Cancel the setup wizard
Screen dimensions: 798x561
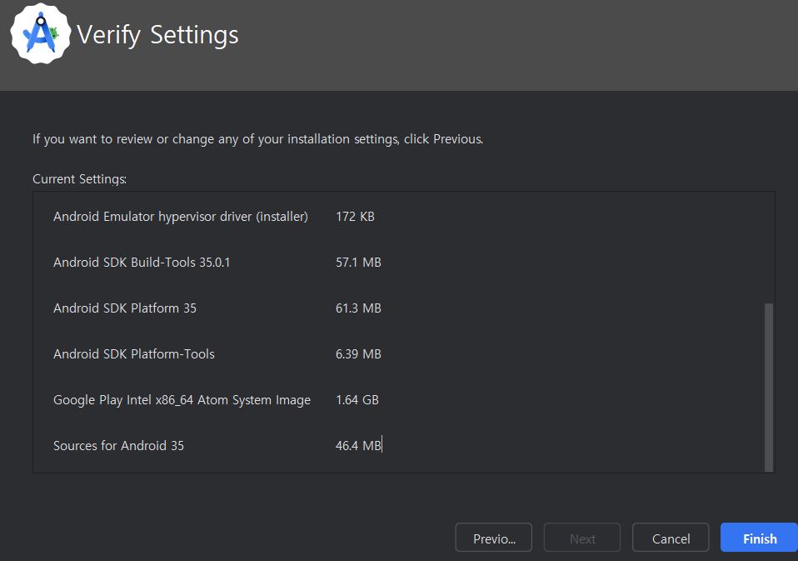pos(671,538)
